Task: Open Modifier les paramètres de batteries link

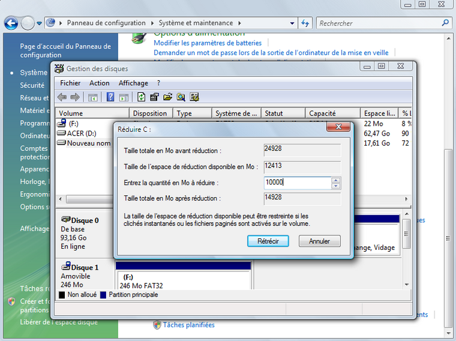Action: pyautogui.click(x=208, y=43)
